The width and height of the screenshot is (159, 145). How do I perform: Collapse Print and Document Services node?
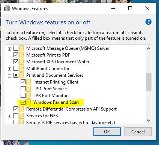[x=9, y=76]
